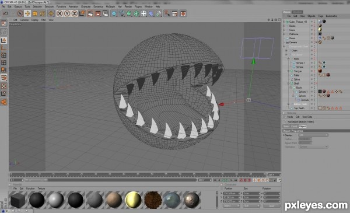Image resolution: width=350 pixels, height=213 pixels.
Task: Toggle the Y axis lock
Action: click(x=66, y=13)
